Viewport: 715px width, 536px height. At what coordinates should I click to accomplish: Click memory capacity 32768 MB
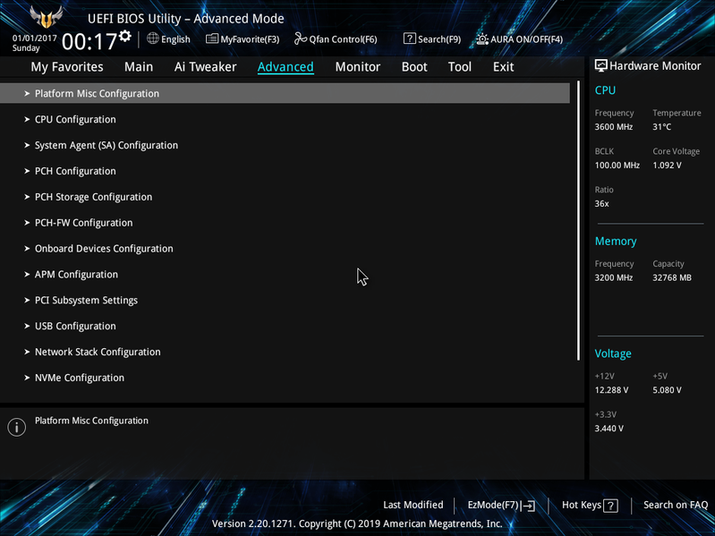coord(672,277)
